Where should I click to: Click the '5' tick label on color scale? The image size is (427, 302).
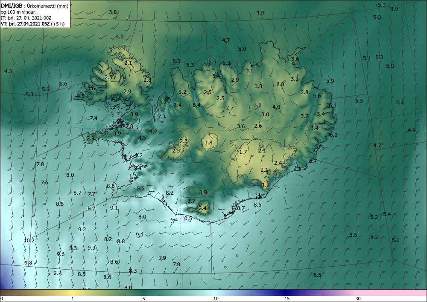[143, 299]
